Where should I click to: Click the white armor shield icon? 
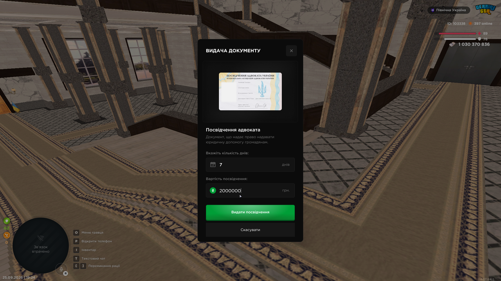[x=479, y=39]
